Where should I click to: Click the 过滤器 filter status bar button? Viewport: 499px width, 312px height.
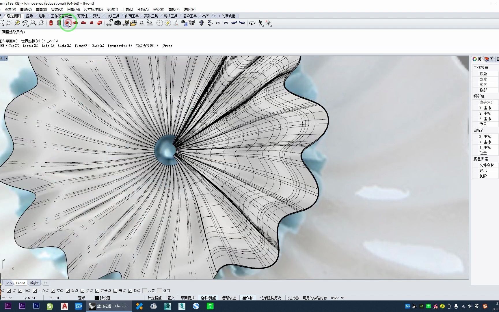[x=293, y=298]
